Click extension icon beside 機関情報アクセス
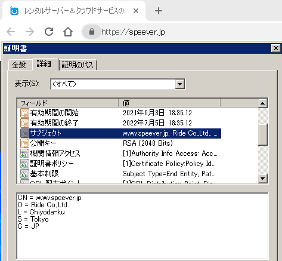 [24, 153]
